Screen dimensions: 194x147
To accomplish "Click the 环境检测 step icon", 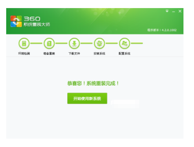I will pyautogui.click(x=24, y=43).
